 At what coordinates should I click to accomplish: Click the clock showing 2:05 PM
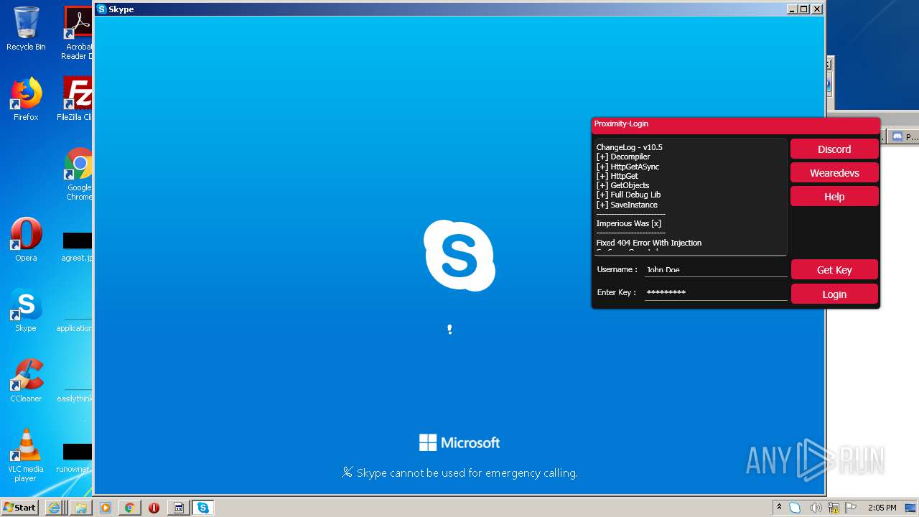882,508
